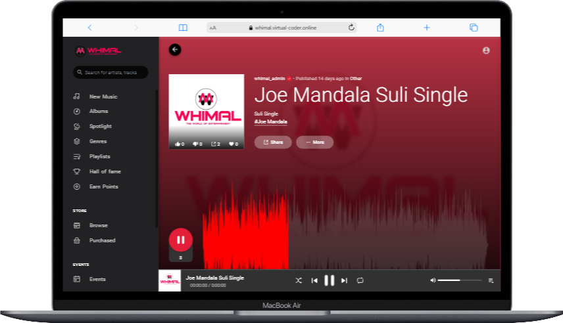Open the #Joe Mandala hashtag link

point(271,121)
